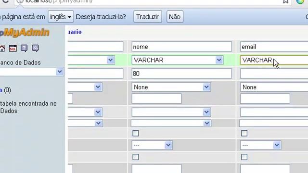Open attributes dropdown of the first column
The width and height of the screenshot is (308, 173).
click(x=85, y=124)
